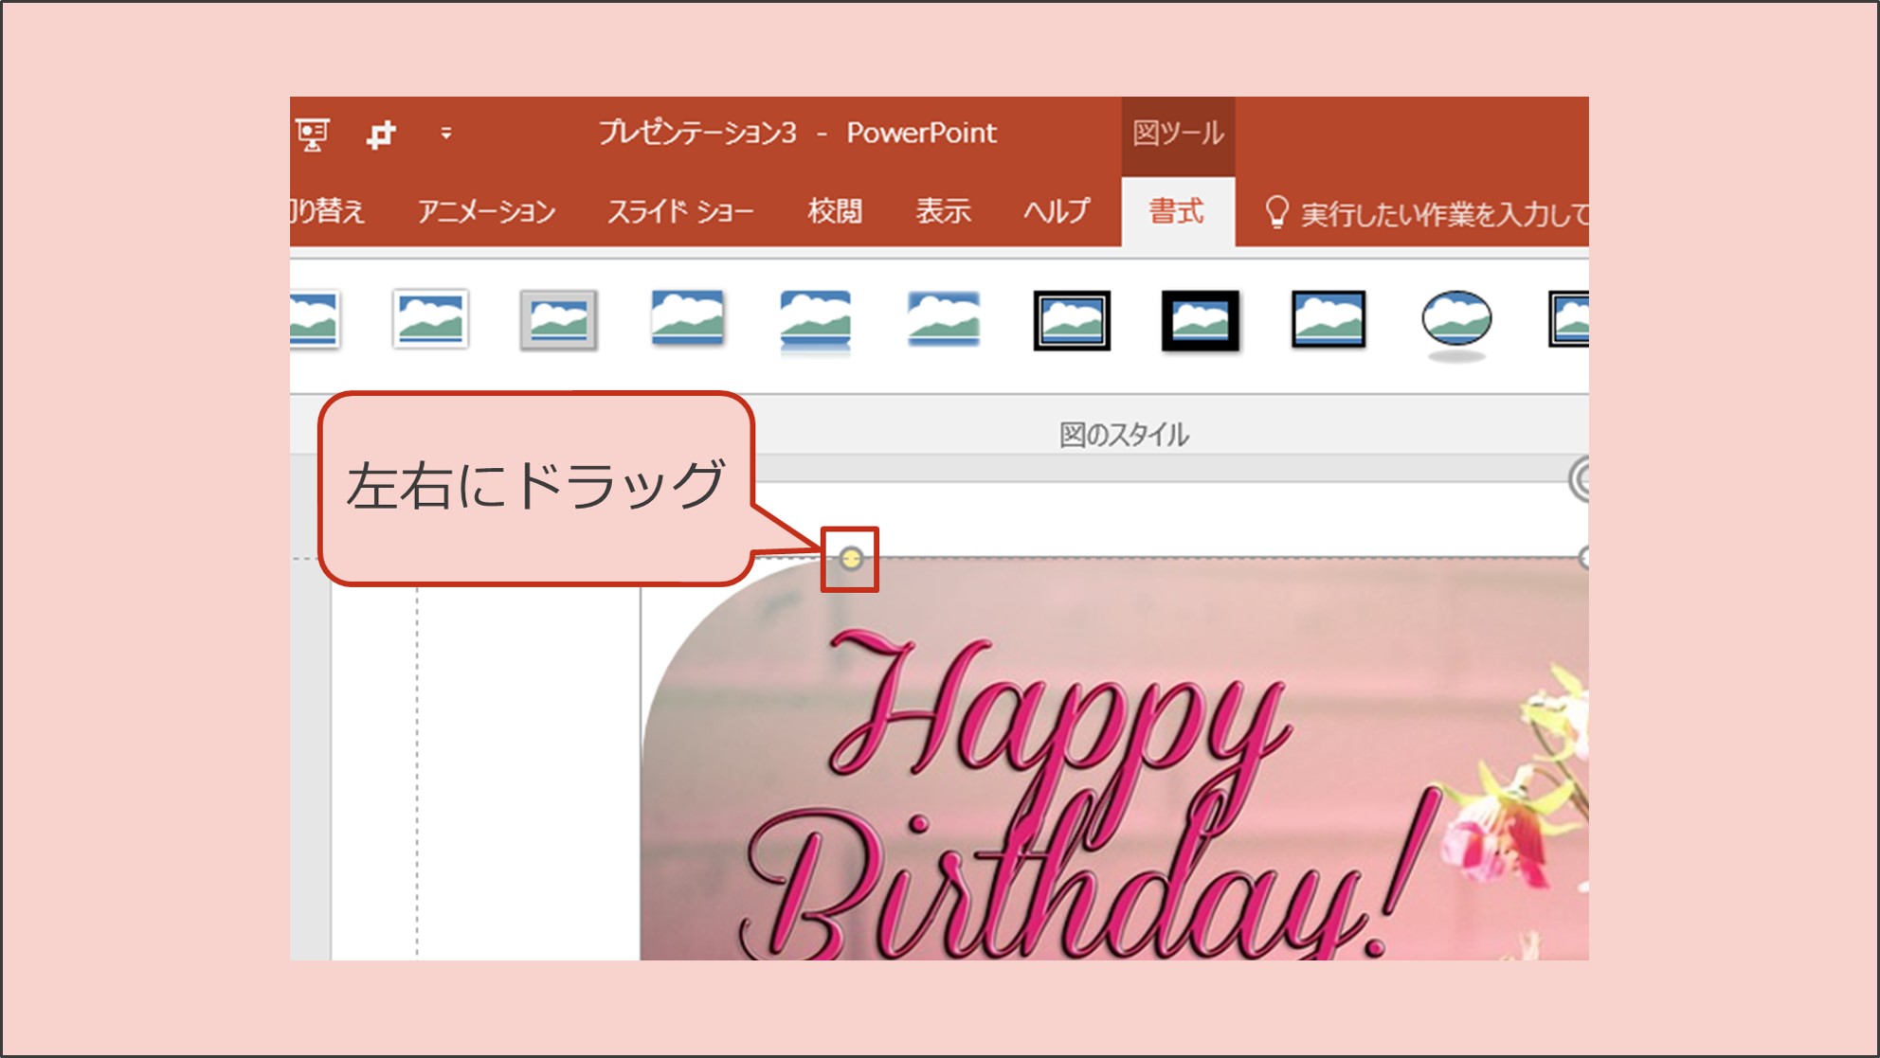Viewport: 1880px width, 1058px height.
Task: Apply the double black frame picture style
Action: tap(1072, 320)
